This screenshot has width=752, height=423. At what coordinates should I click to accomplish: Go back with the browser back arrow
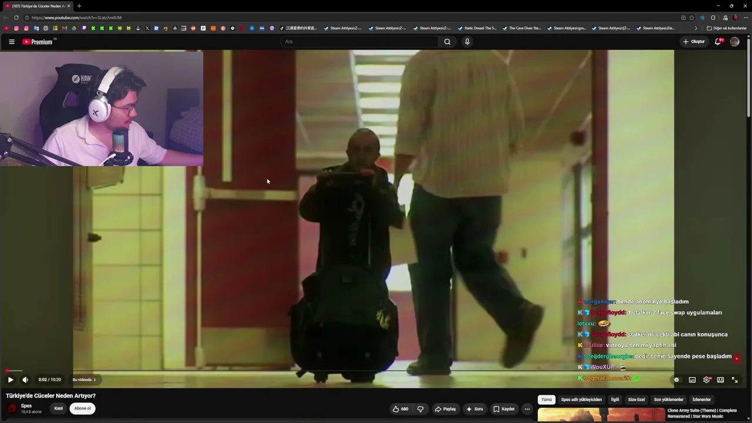(7, 18)
